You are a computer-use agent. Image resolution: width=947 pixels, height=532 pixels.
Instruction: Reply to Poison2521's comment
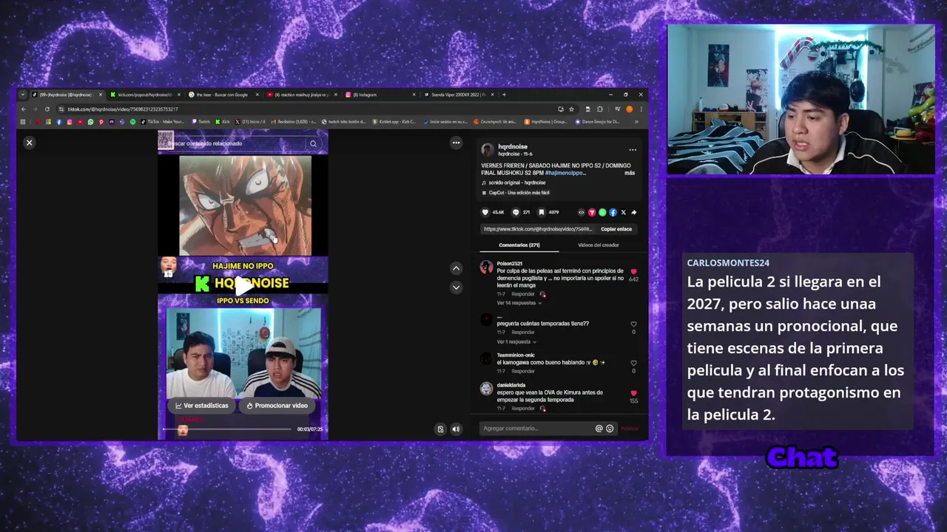tap(523, 294)
